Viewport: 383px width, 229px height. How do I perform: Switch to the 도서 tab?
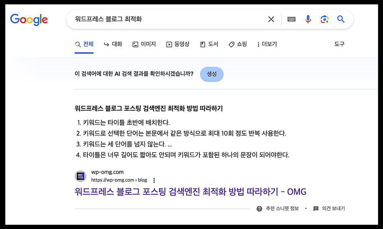(x=209, y=44)
